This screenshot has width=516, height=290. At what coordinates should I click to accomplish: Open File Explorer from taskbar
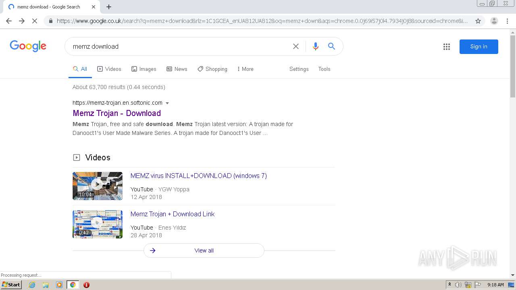pos(46,285)
